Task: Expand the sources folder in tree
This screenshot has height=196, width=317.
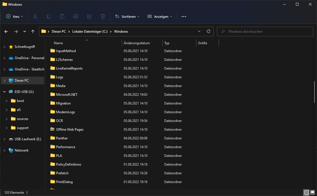Action: pos(7,119)
